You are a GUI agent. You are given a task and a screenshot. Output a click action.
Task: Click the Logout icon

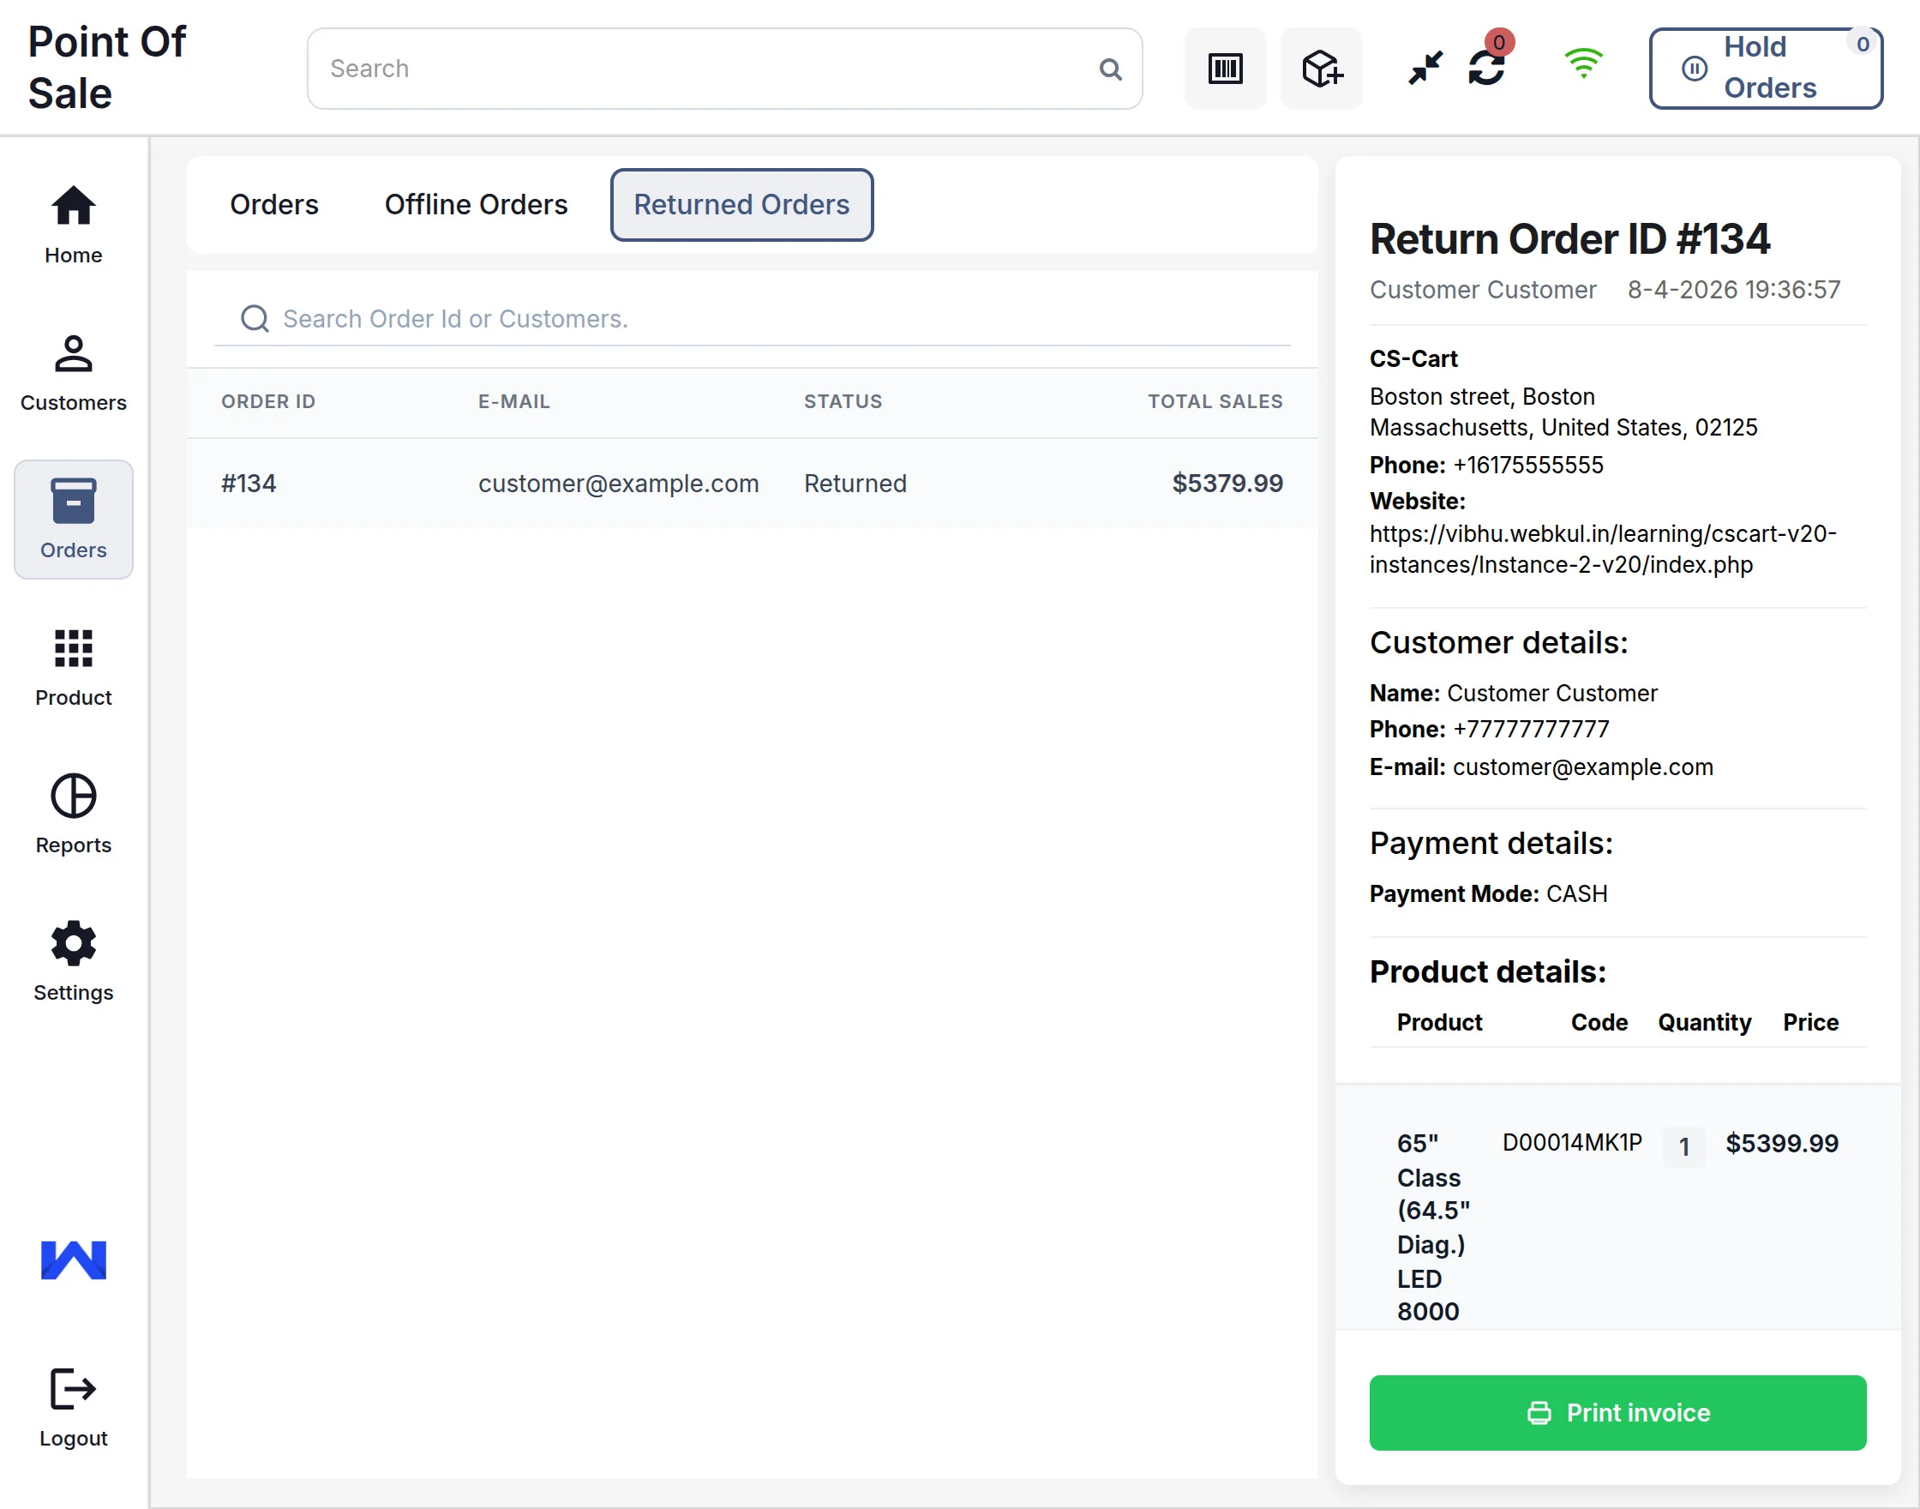click(74, 1406)
